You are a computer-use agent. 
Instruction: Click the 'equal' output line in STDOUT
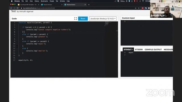click(131, 52)
